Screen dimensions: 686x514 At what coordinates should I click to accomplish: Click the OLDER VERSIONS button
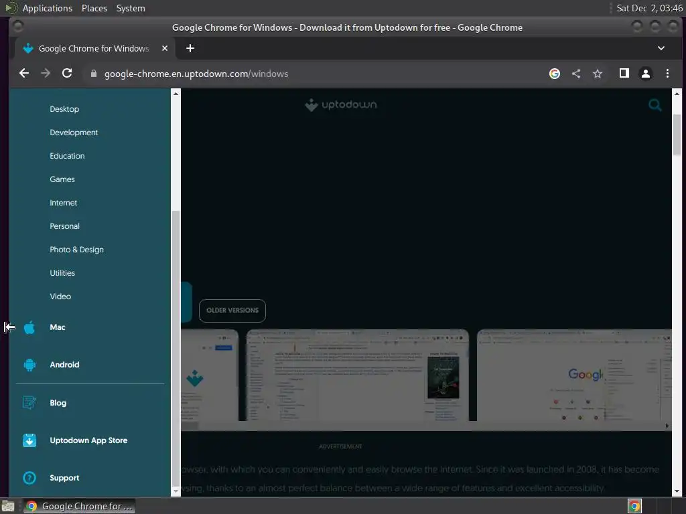(x=232, y=311)
